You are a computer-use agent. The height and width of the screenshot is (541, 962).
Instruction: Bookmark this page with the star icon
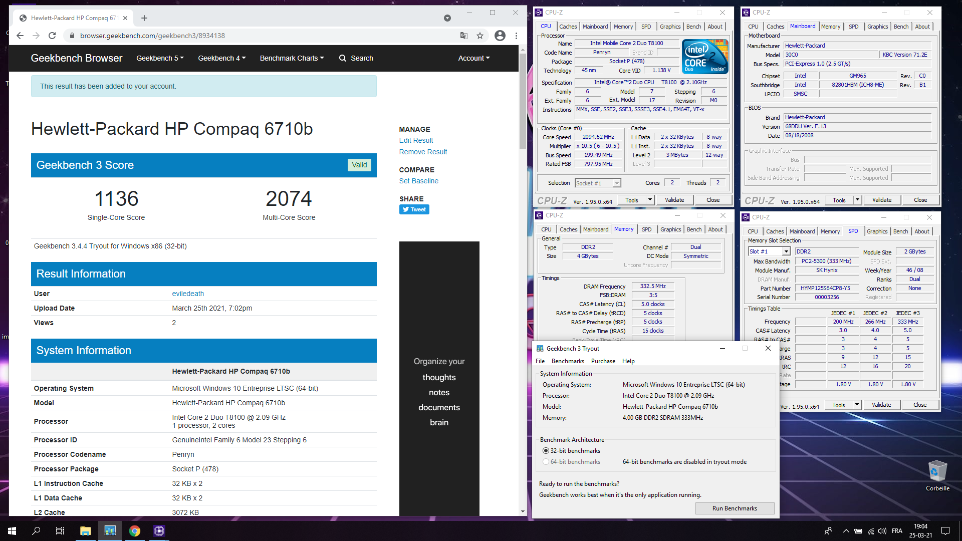point(480,36)
